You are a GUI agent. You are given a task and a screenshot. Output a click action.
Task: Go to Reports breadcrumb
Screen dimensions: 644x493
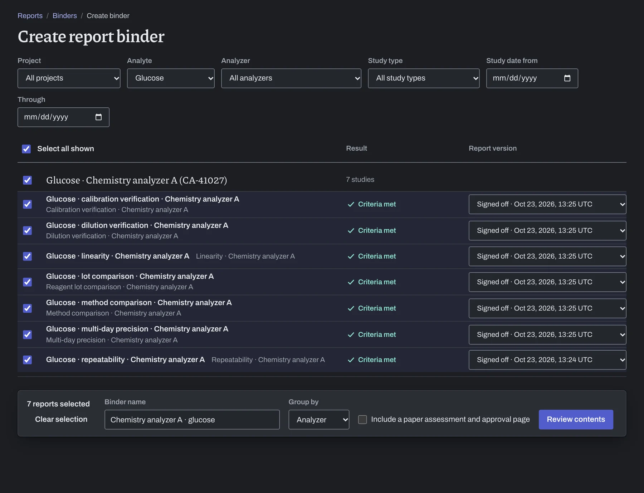click(x=30, y=16)
